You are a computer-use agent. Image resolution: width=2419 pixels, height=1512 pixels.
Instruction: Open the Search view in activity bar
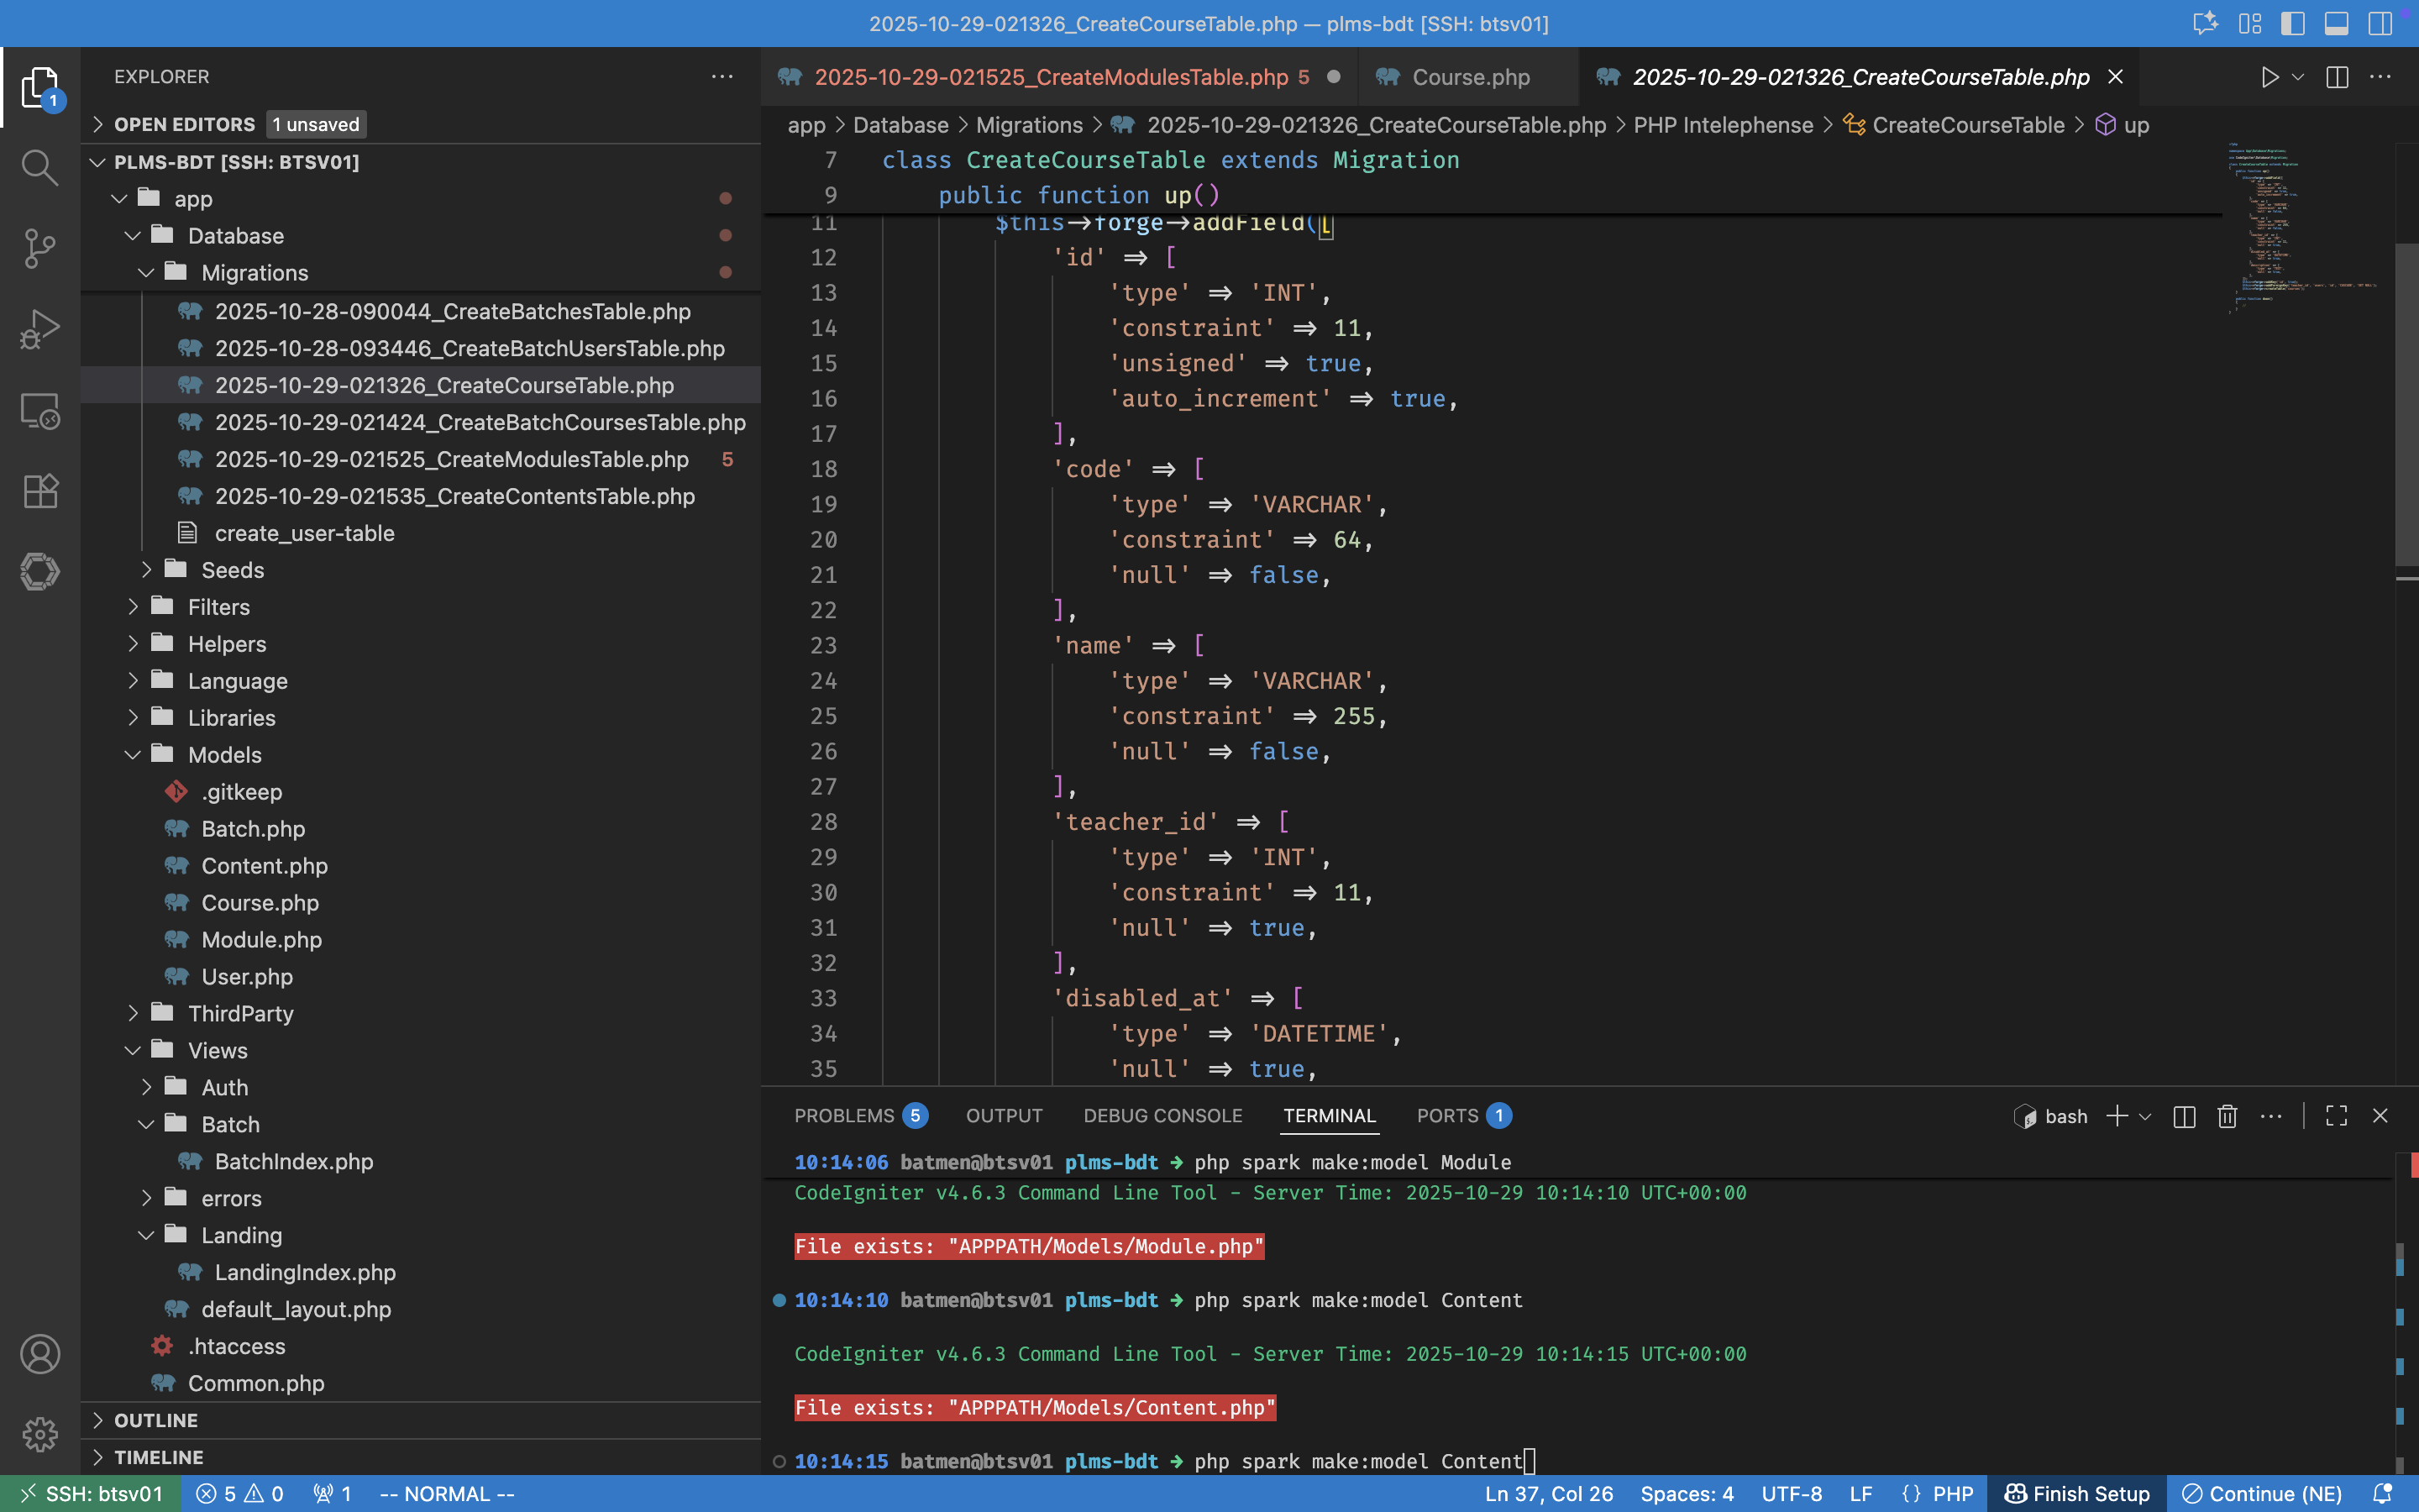pyautogui.click(x=40, y=167)
